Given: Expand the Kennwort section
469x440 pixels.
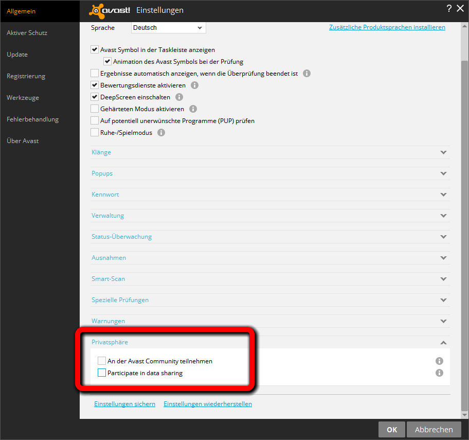Looking at the screenshot, I should 270,195.
